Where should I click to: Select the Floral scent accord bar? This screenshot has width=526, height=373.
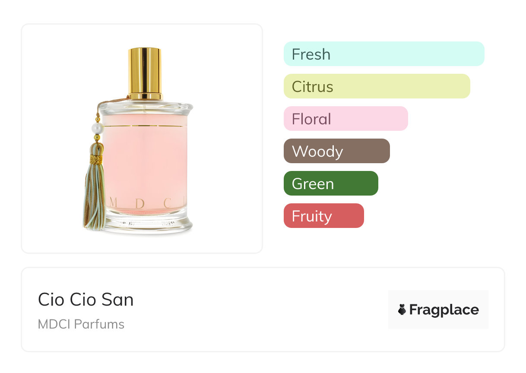click(x=345, y=119)
